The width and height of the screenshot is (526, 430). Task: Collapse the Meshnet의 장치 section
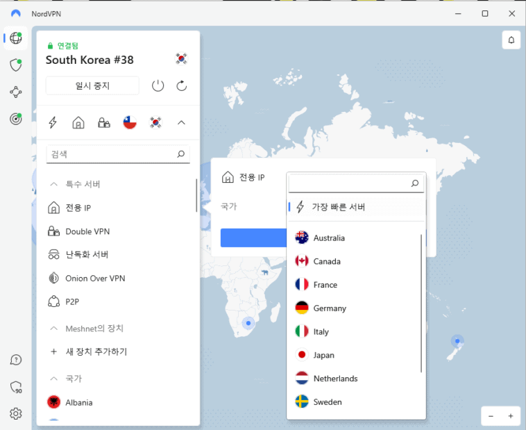(x=53, y=328)
